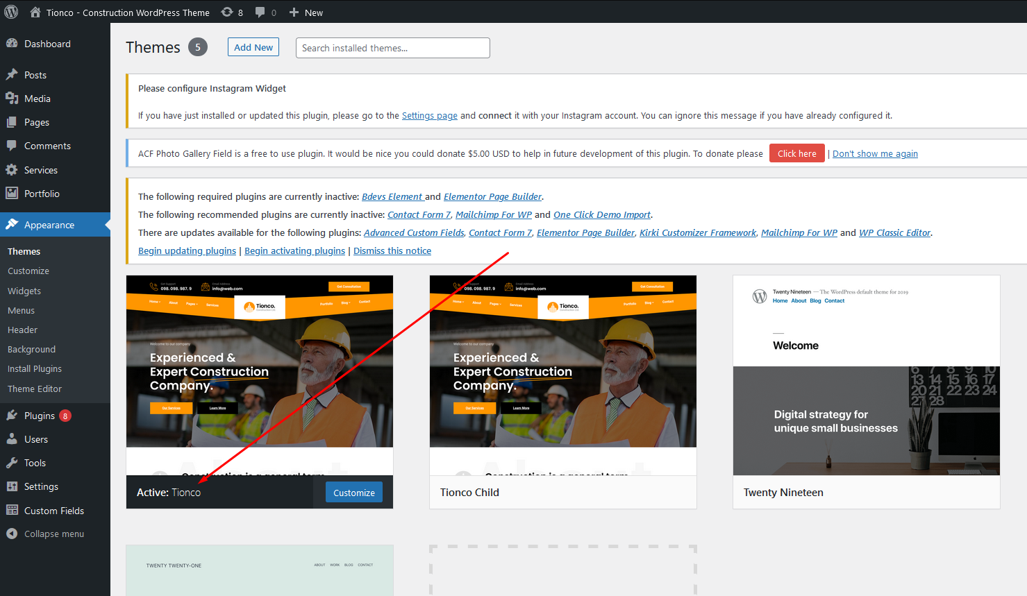Click the Users person icon

(x=12, y=439)
